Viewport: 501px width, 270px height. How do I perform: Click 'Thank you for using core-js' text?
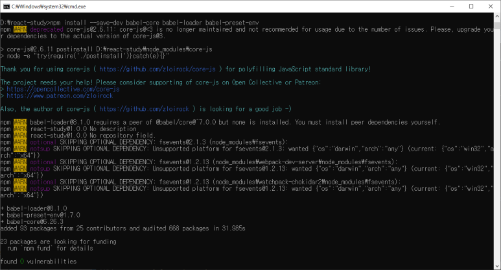(45, 69)
